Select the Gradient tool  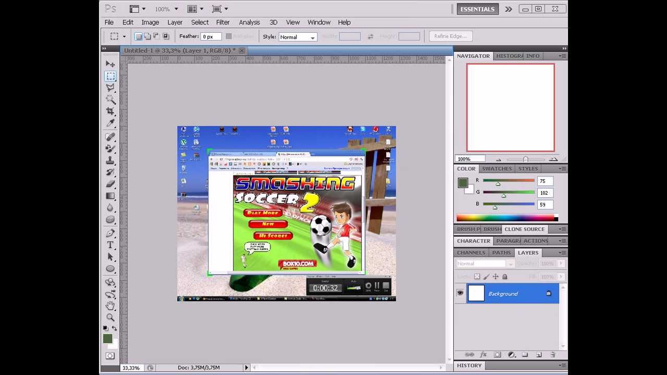(110, 196)
